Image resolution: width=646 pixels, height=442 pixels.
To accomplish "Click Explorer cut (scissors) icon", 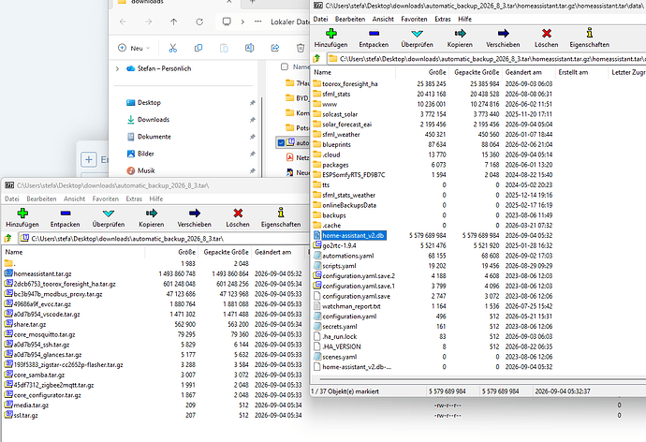I will (172, 48).
